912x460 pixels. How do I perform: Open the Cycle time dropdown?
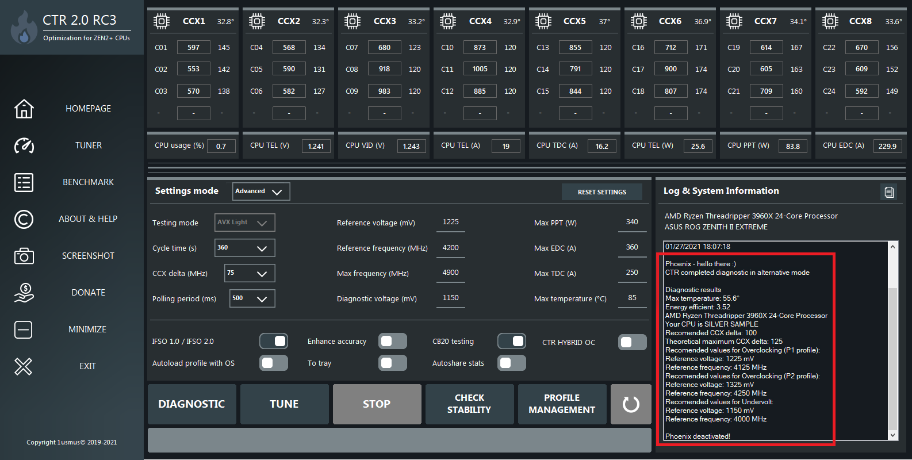tap(245, 248)
